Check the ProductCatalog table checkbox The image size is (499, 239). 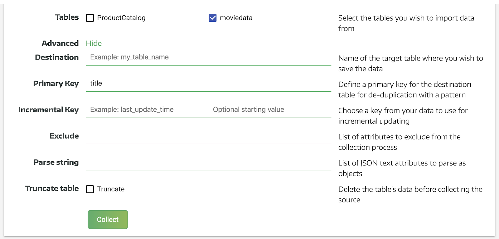coord(90,18)
